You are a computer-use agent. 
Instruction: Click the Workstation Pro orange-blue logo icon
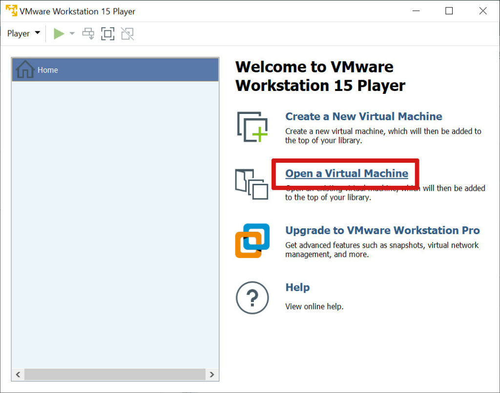tap(252, 240)
